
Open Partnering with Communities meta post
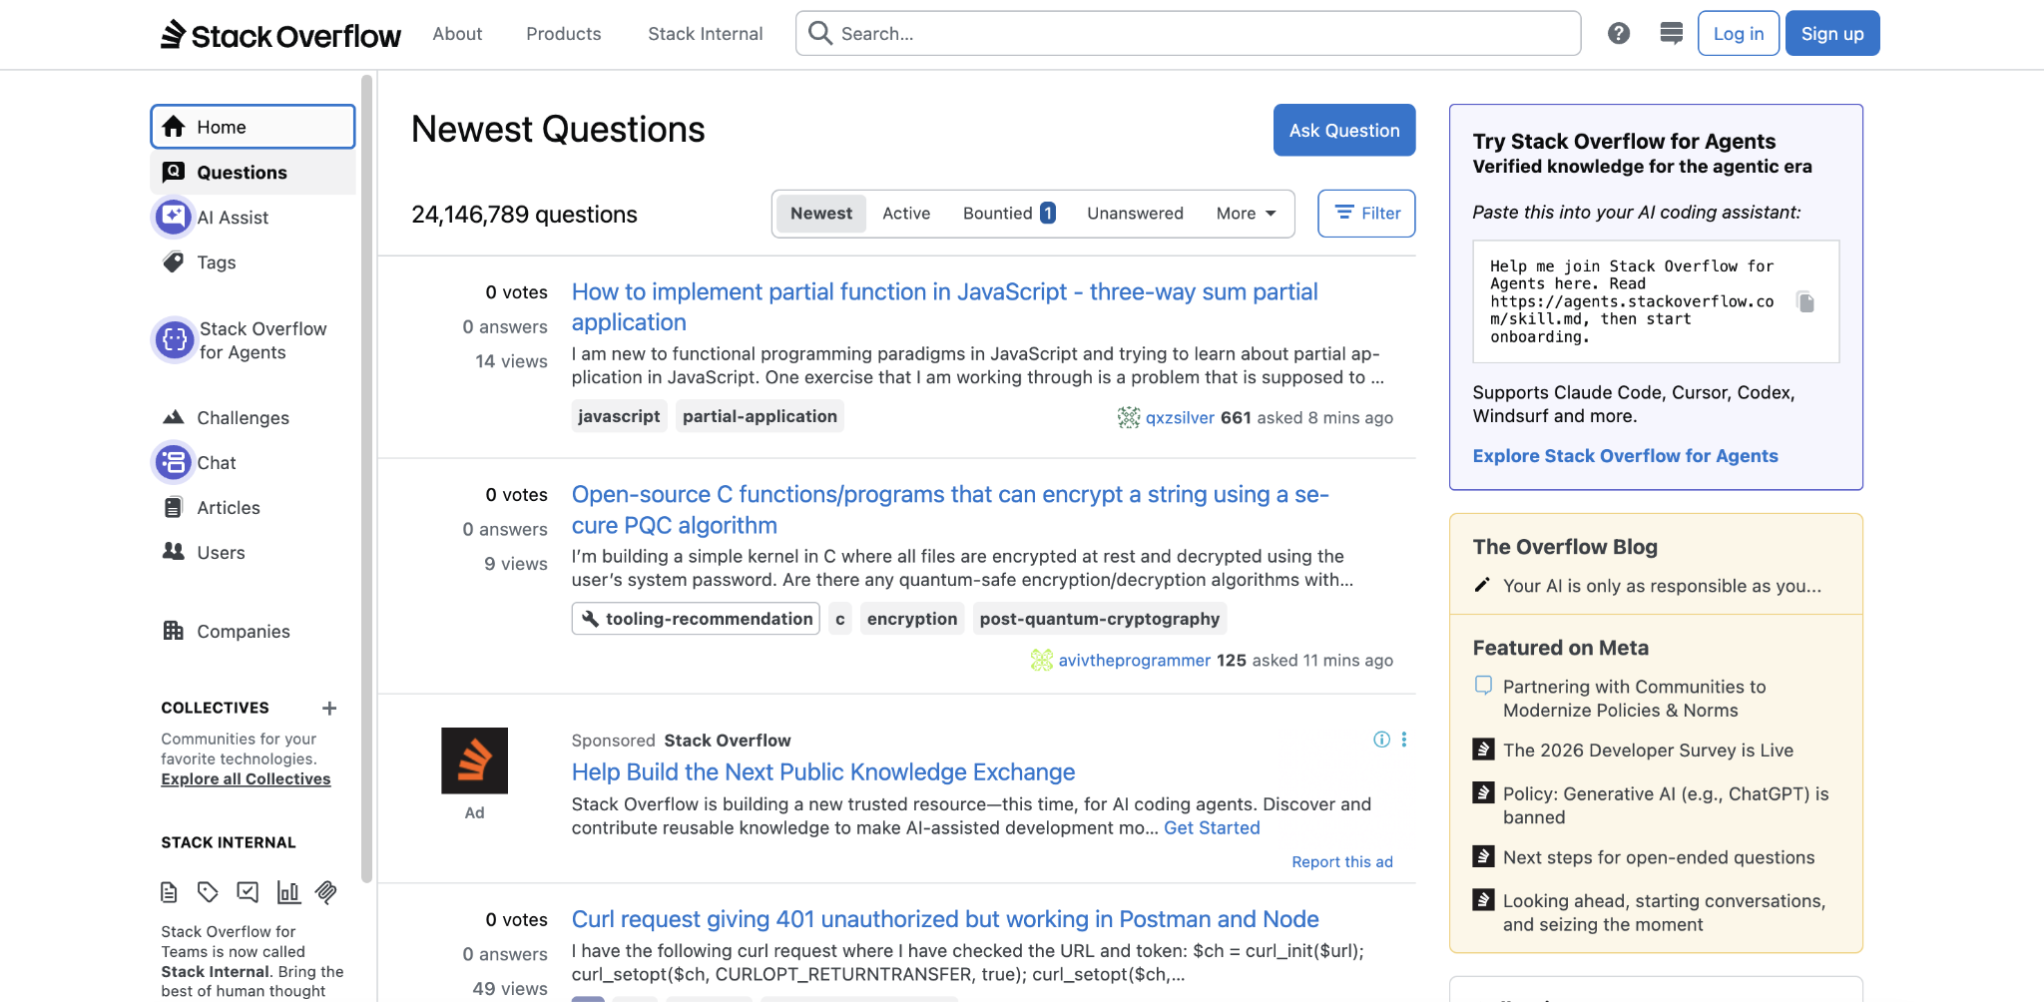pyautogui.click(x=1635, y=698)
